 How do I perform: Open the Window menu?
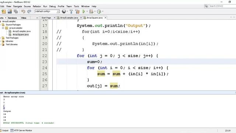pos(85,6)
